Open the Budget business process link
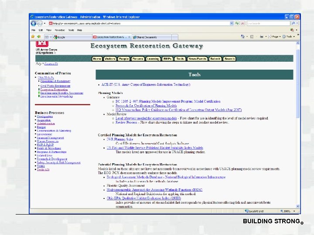This screenshot has height=235, width=314. (41, 127)
